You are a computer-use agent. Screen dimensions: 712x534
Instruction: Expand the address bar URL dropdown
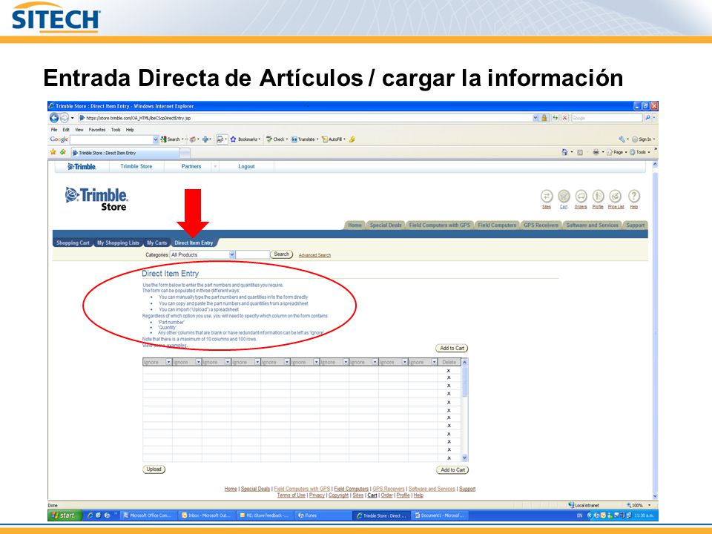(x=535, y=118)
